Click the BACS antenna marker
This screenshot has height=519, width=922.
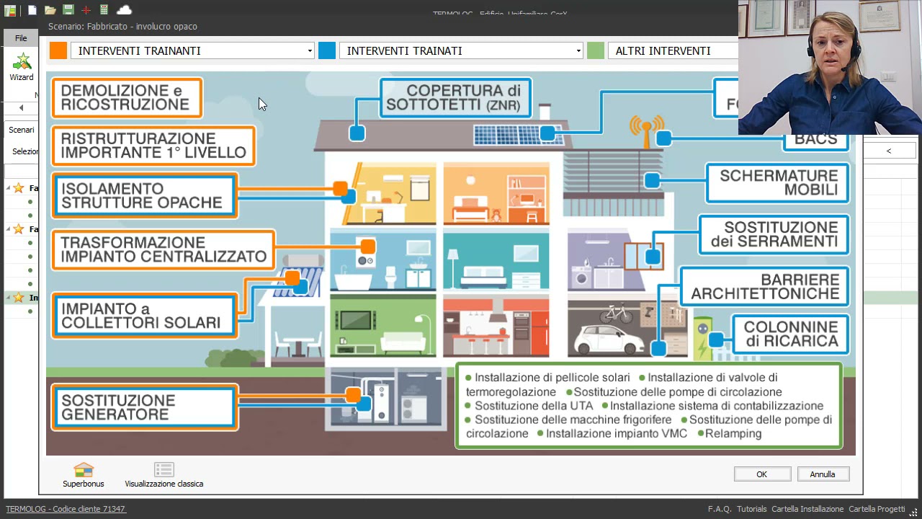(663, 138)
